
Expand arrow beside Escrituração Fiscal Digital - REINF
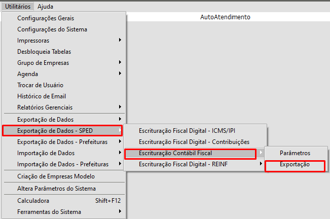(x=261, y=163)
